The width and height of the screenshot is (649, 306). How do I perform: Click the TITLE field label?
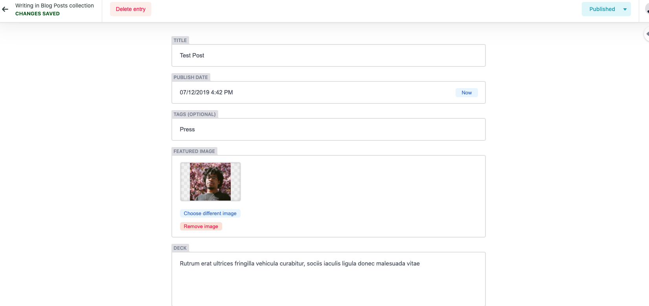180,40
